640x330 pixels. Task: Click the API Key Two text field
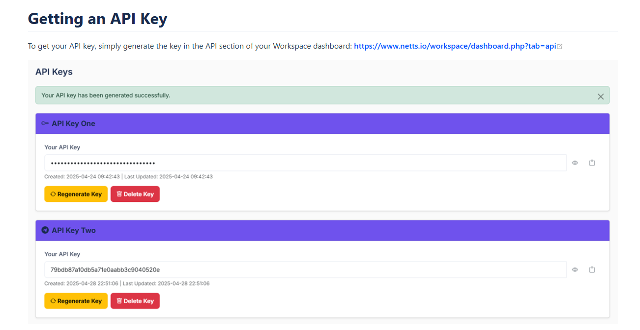point(305,270)
